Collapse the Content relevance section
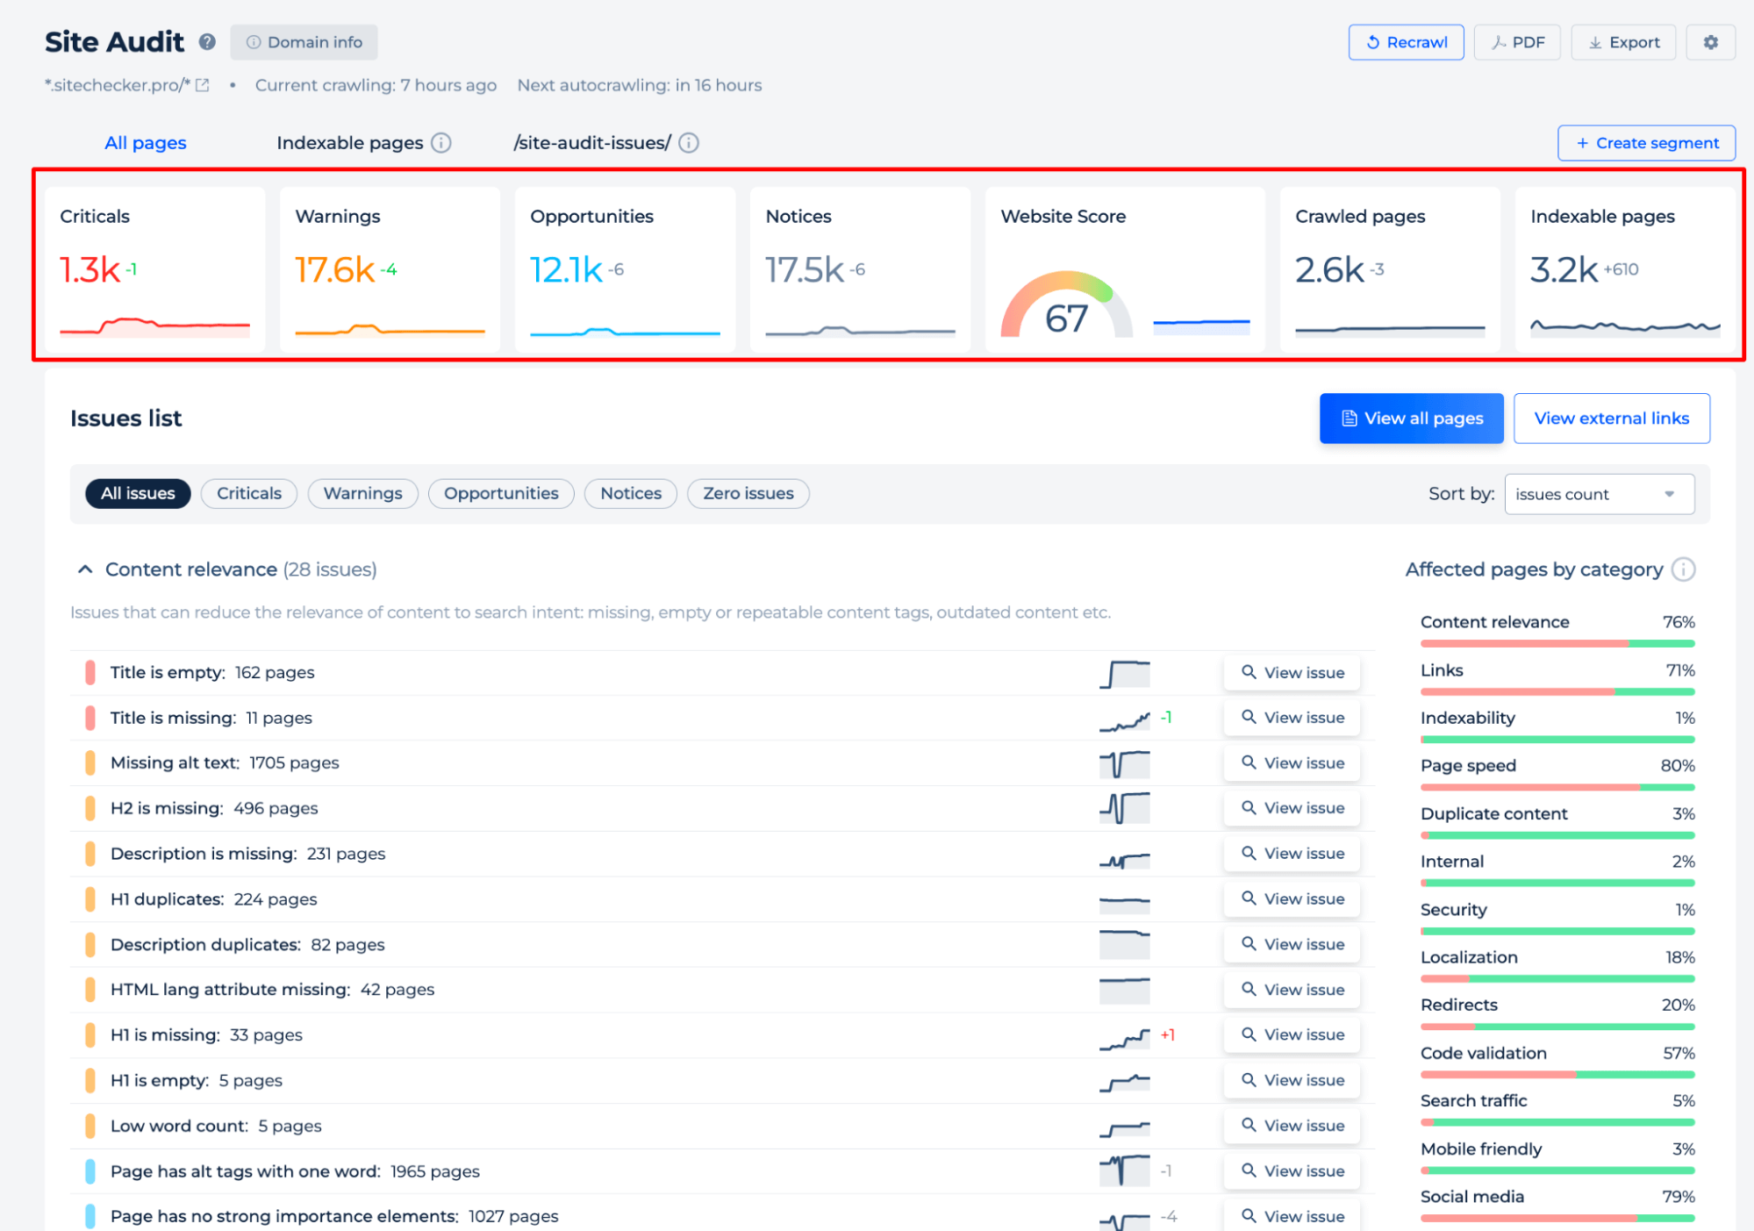Screen dimensions: 1754x1231 point(85,569)
